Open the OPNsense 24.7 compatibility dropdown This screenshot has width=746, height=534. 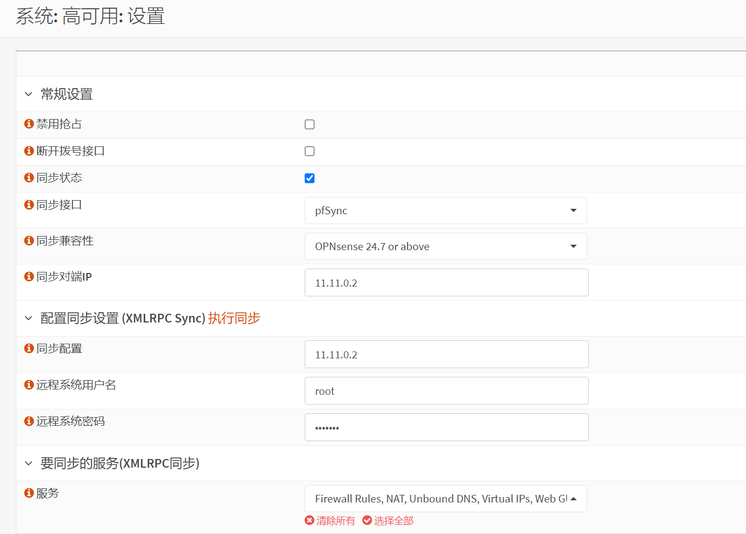tap(445, 246)
